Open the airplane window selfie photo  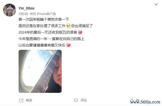[x=40, y=71]
